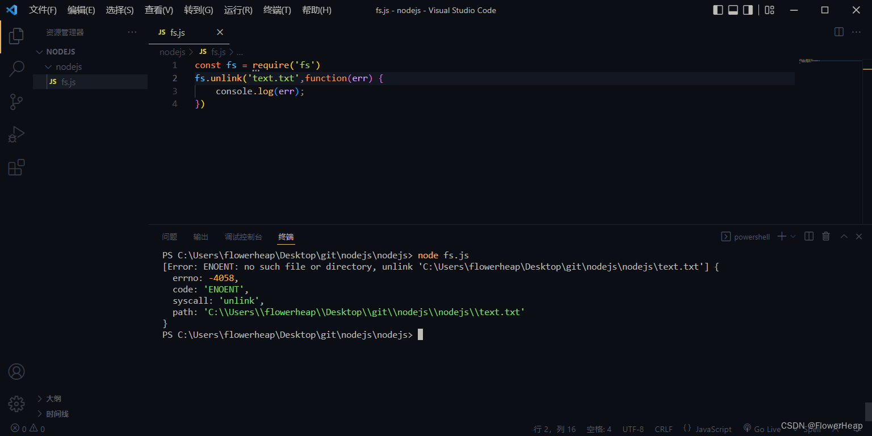
Task: Click nodejs breadcrumb segment
Action: click(173, 52)
